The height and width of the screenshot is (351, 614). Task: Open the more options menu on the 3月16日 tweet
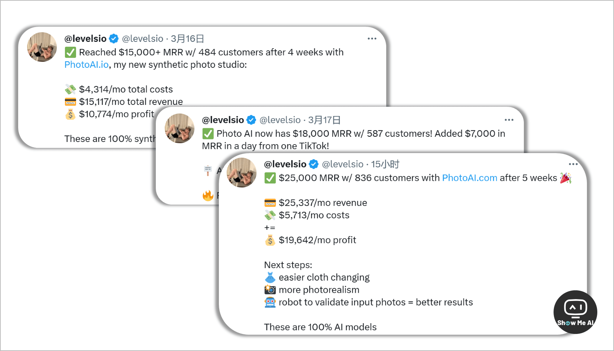click(x=372, y=39)
